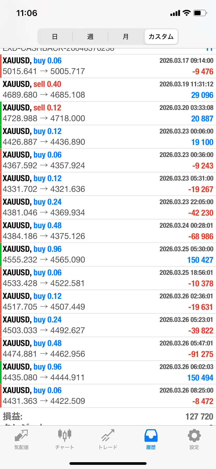Tap the 損益 profit total row

(x=108, y=416)
